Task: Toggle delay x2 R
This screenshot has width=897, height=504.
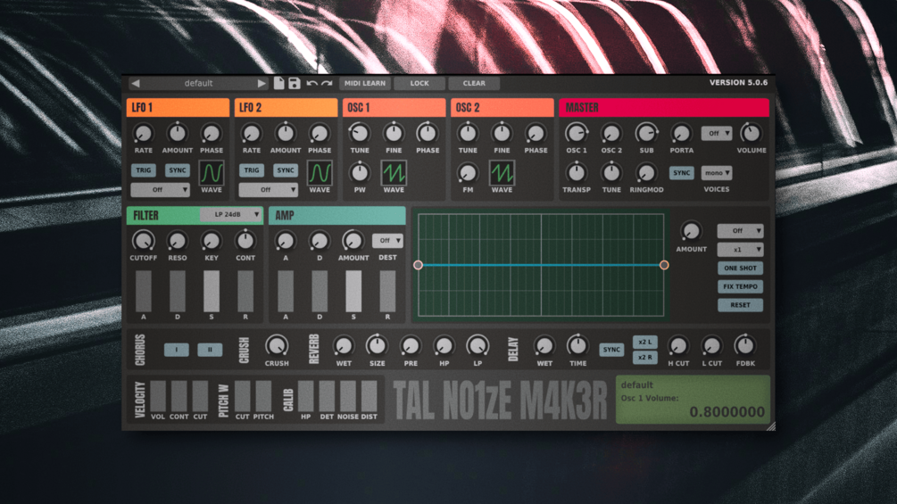Action: [x=644, y=357]
